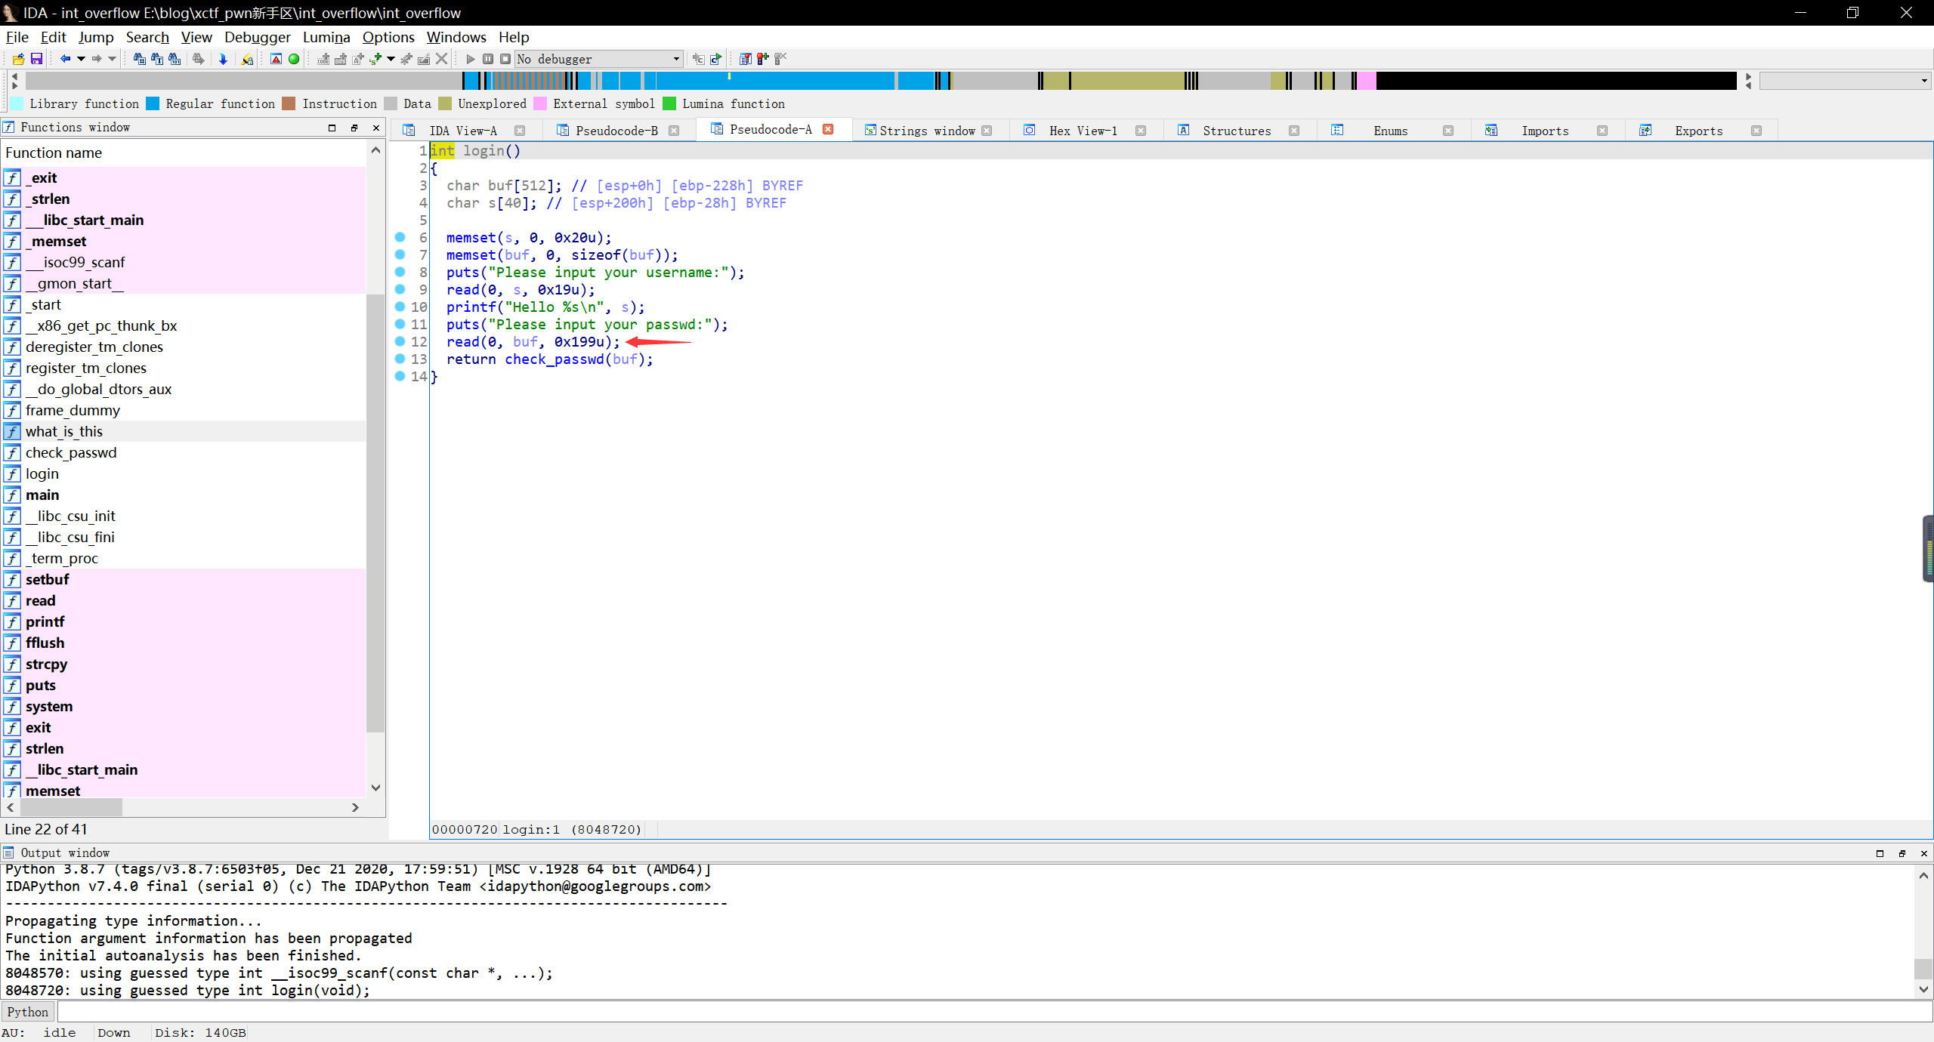Switch to the Hex View-1 tab
Image resolution: width=1934 pixels, height=1042 pixels.
(1083, 131)
